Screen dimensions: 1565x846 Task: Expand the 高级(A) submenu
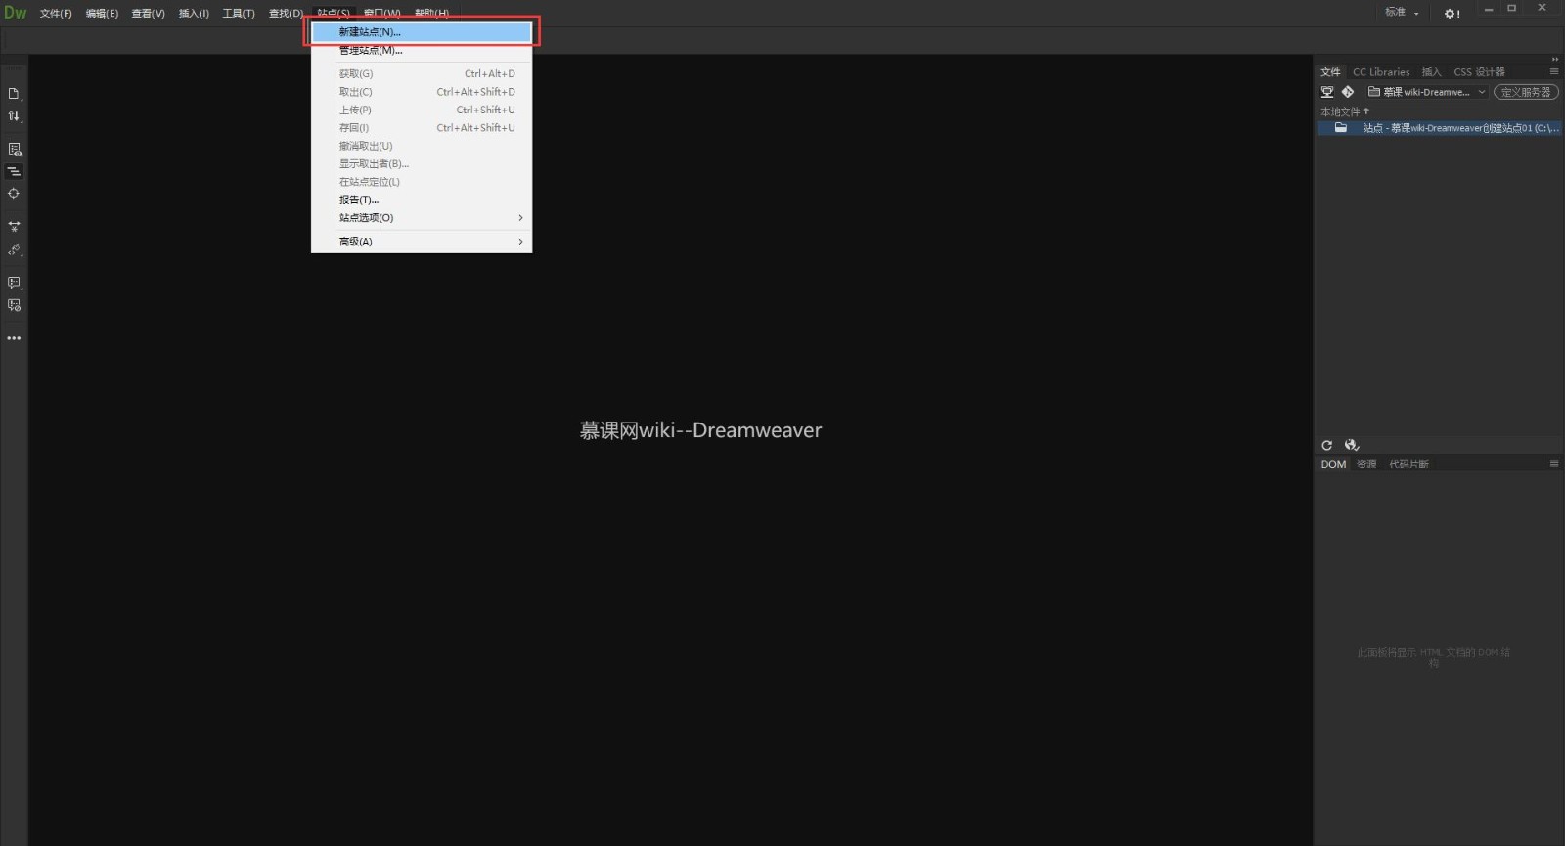pyautogui.click(x=422, y=242)
